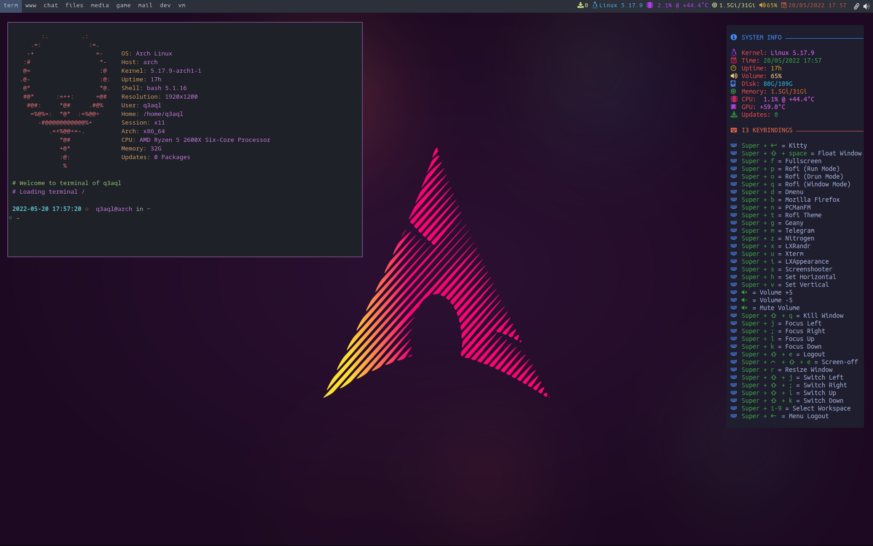The height and width of the screenshot is (546, 873).
Task: Click the mute icon for Mute Volume
Action: click(744, 308)
